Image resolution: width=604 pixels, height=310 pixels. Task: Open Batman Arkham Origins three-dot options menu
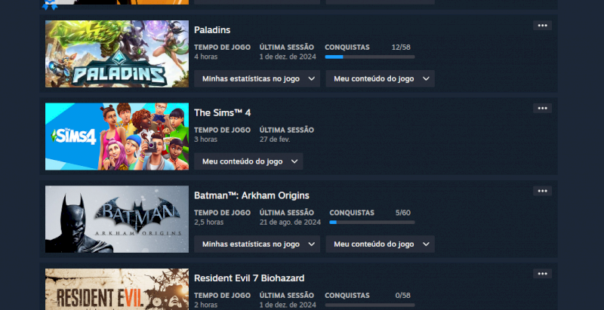point(542,191)
